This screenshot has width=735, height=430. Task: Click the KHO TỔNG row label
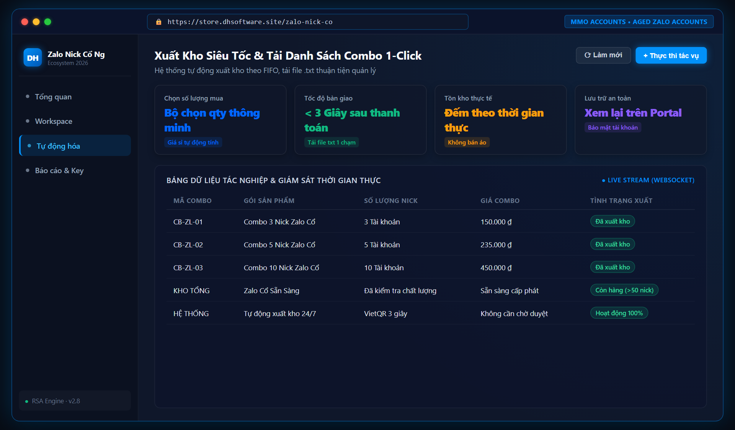[x=191, y=290]
